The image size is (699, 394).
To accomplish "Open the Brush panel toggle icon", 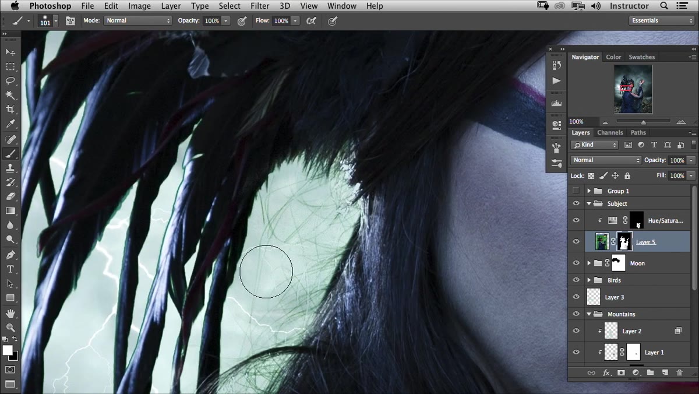I will [70, 21].
